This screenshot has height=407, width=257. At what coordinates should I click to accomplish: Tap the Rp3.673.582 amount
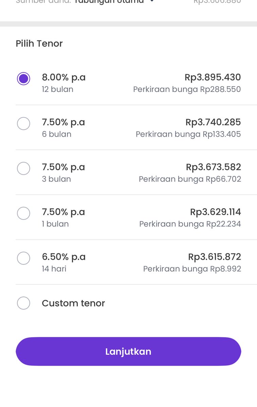[214, 167]
